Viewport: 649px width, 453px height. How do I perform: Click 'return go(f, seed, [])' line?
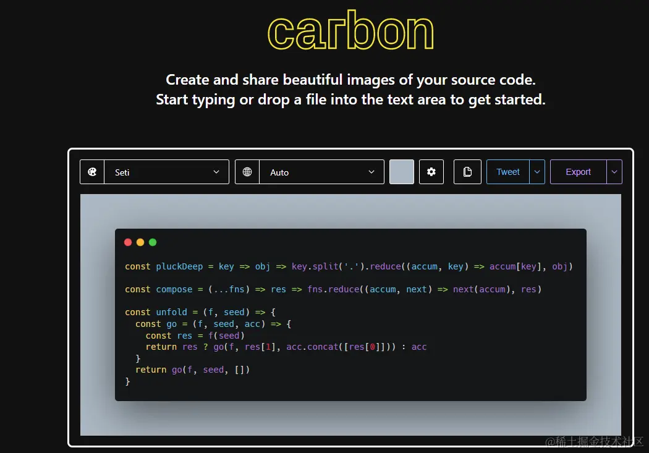[x=192, y=370]
